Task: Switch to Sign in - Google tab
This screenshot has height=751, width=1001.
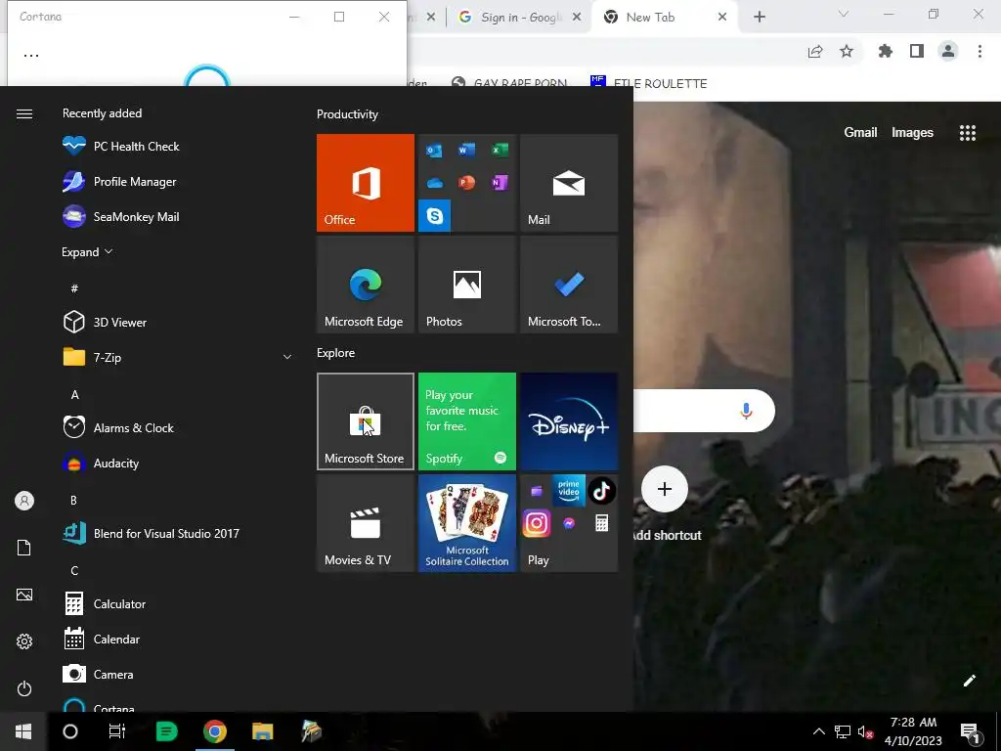Action: [521, 18]
